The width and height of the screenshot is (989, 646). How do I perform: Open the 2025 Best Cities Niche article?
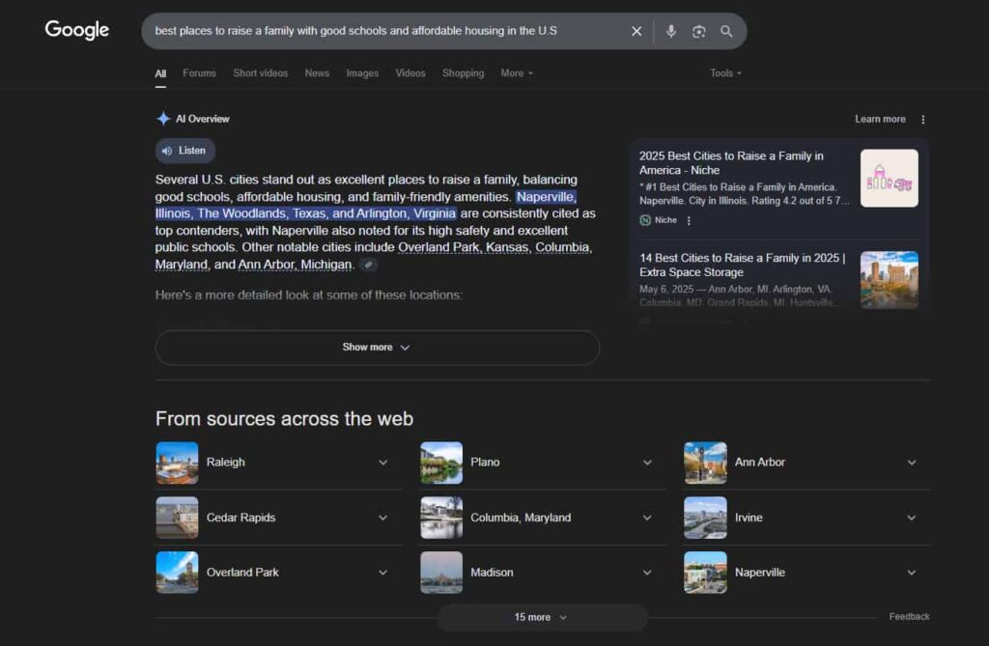pos(732,163)
